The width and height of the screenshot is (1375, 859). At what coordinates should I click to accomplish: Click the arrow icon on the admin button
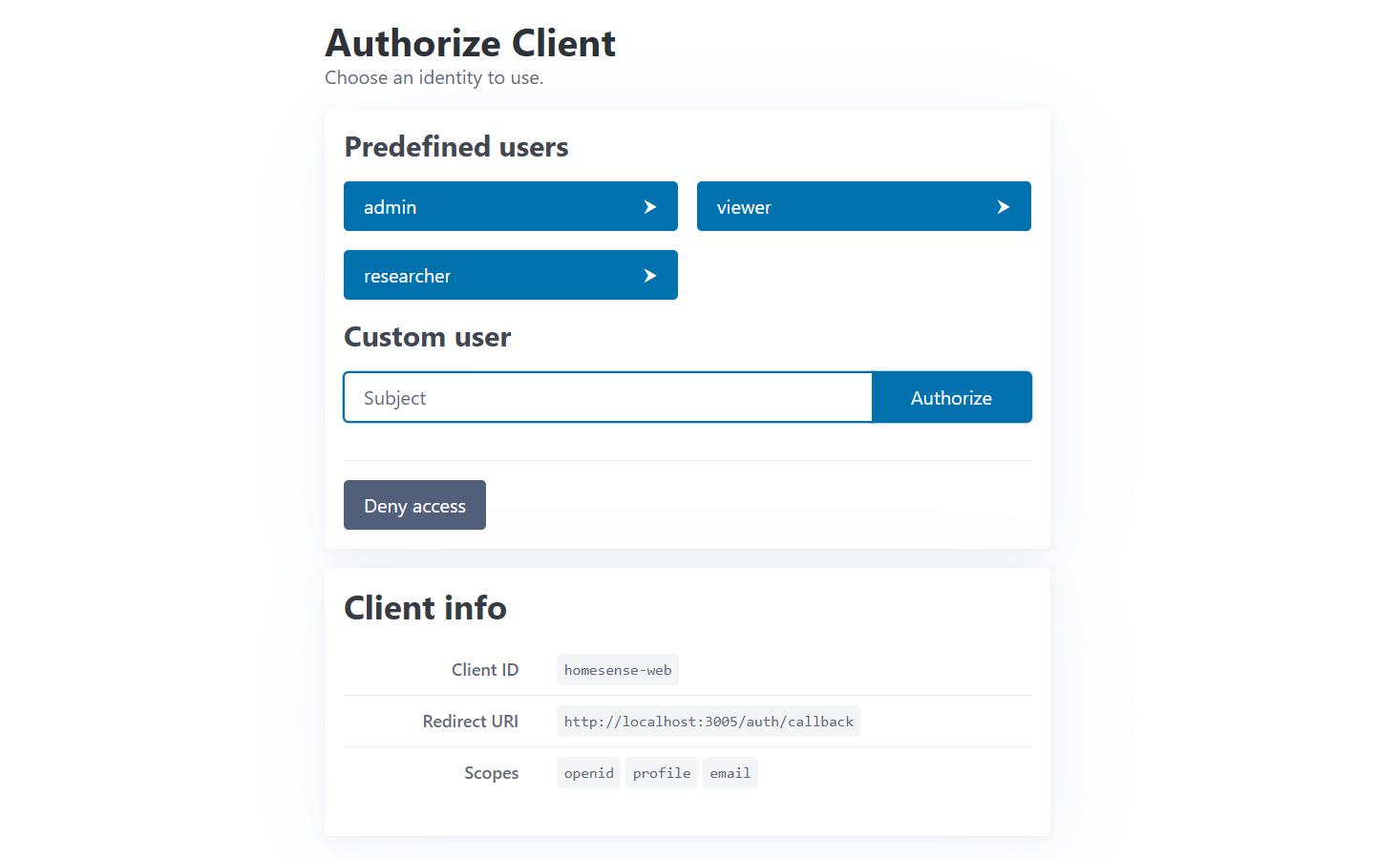[x=650, y=207]
